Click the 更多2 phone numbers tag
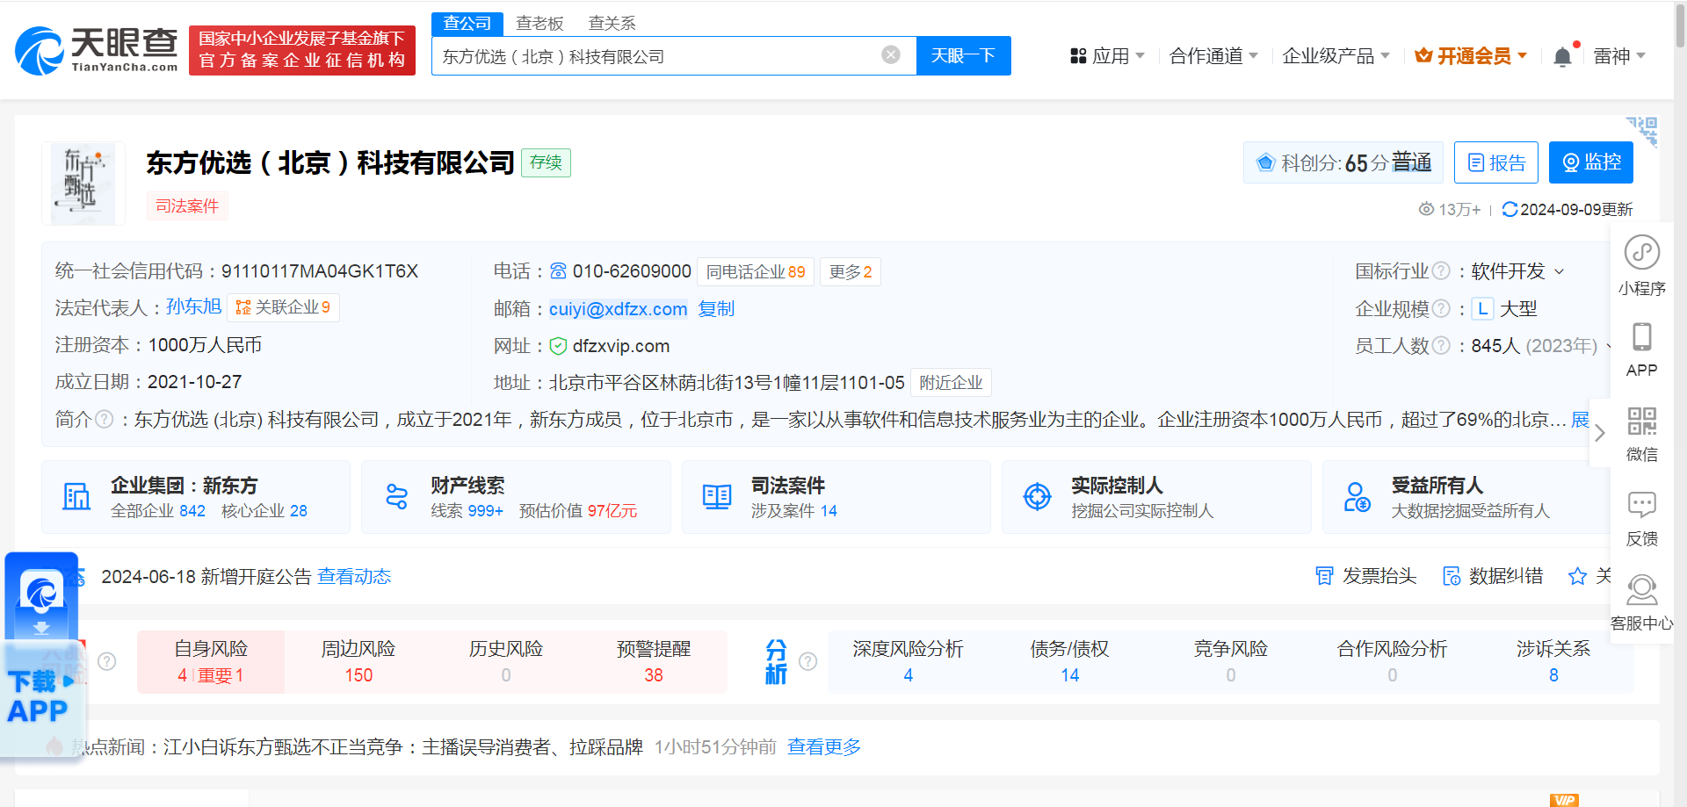This screenshot has height=807, width=1687. pyautogui.click(x=851, y=271)
